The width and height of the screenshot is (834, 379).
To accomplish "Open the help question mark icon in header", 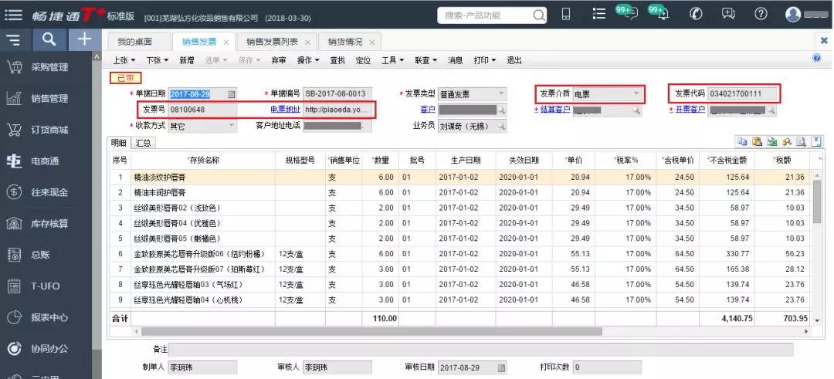I will tap(761, 15).
